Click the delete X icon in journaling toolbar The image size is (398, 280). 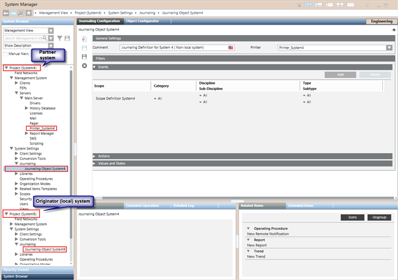[x=84, y=65]
